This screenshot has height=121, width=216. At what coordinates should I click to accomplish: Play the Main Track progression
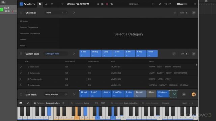pos(74,94)
